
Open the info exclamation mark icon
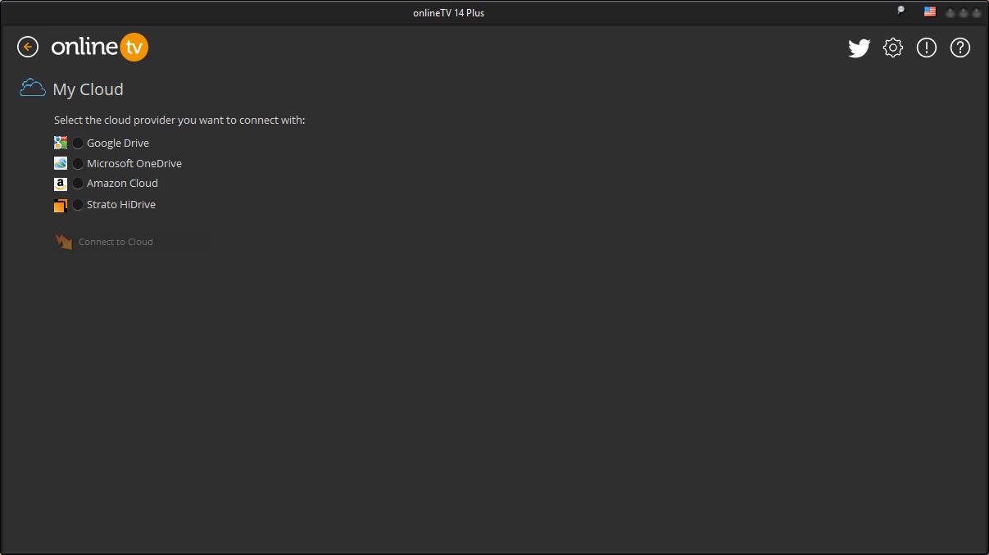pos(927,48)
